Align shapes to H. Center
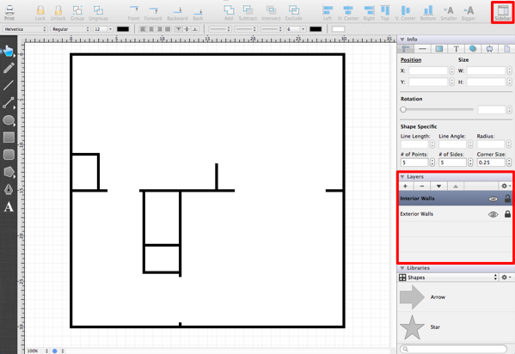 348,13
